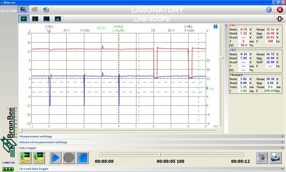286x172 pixels.
Task: Click the Ch2 Vmax value 14.72
Action: click(x=270, y=54)
